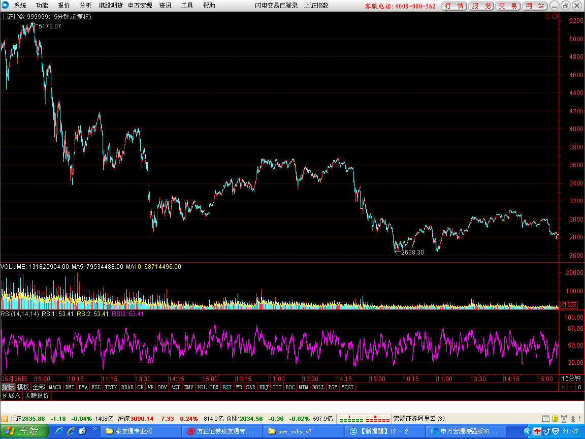585x439 pixels.
Task: Switch indicator to VOL-TDX
Action: (208, 387)
